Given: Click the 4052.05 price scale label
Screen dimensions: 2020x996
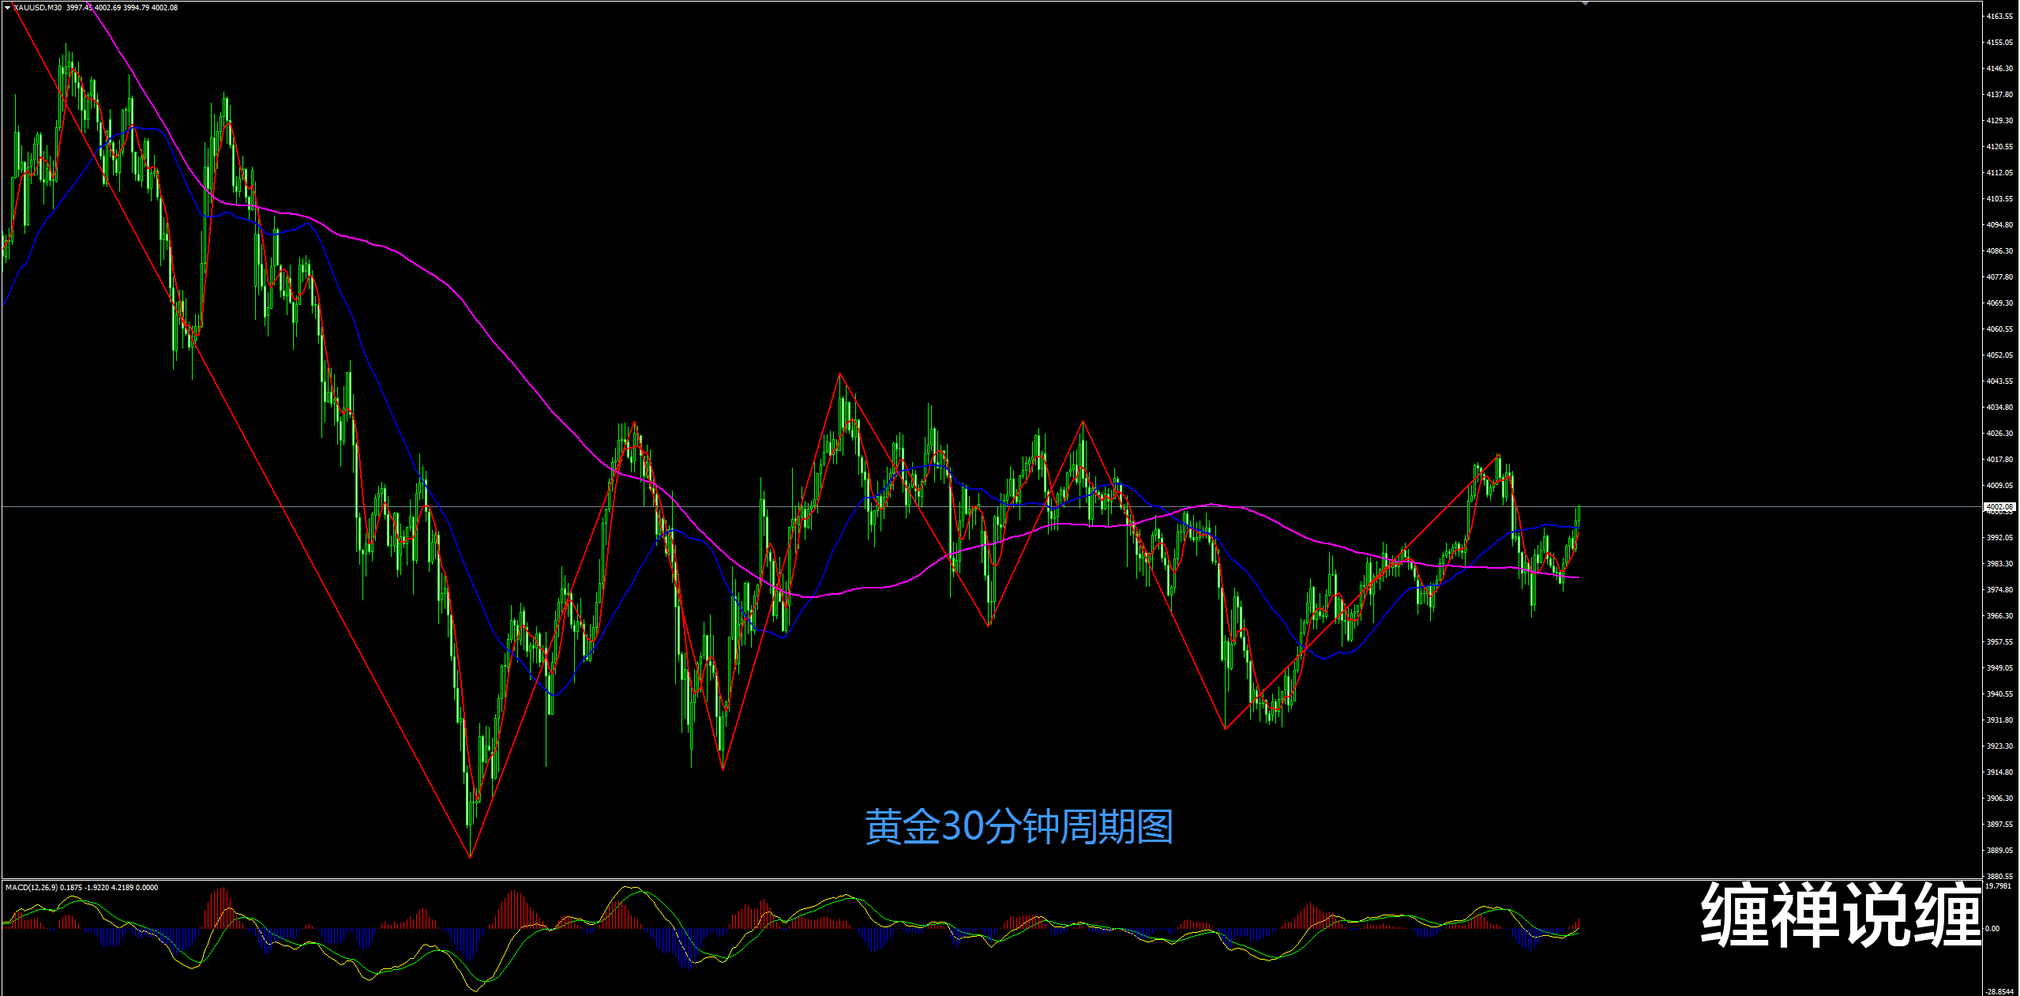Looking at the screenshot, I should coord(1999,355).
